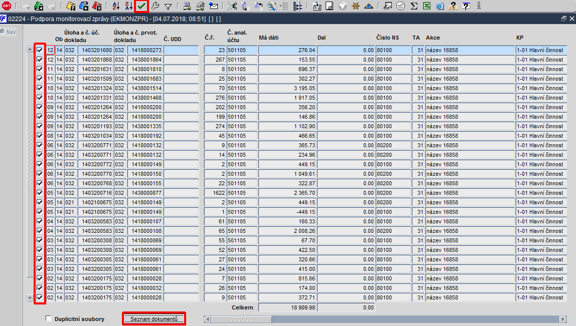The width and height of the screenshot is (576, 326).
Task: Click the document number cell 1403201680
Action: [95, 50]
